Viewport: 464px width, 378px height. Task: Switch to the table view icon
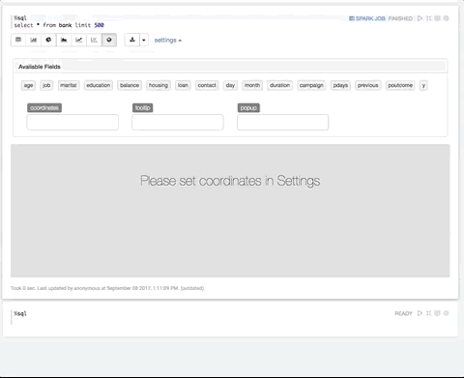point(18,40)
